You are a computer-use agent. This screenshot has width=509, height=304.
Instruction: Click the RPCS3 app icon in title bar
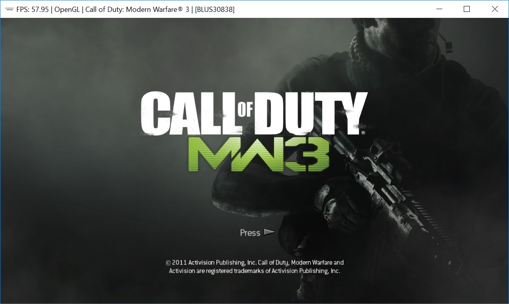[9, 9]
